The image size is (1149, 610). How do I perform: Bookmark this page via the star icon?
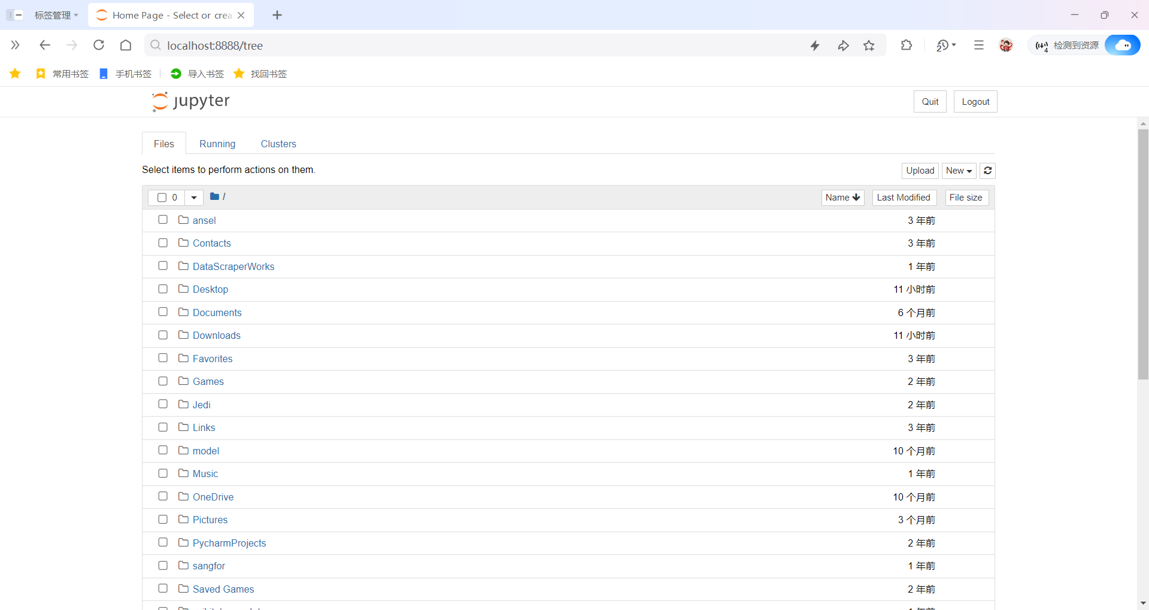pyautogui.click(x=869, y=45)
